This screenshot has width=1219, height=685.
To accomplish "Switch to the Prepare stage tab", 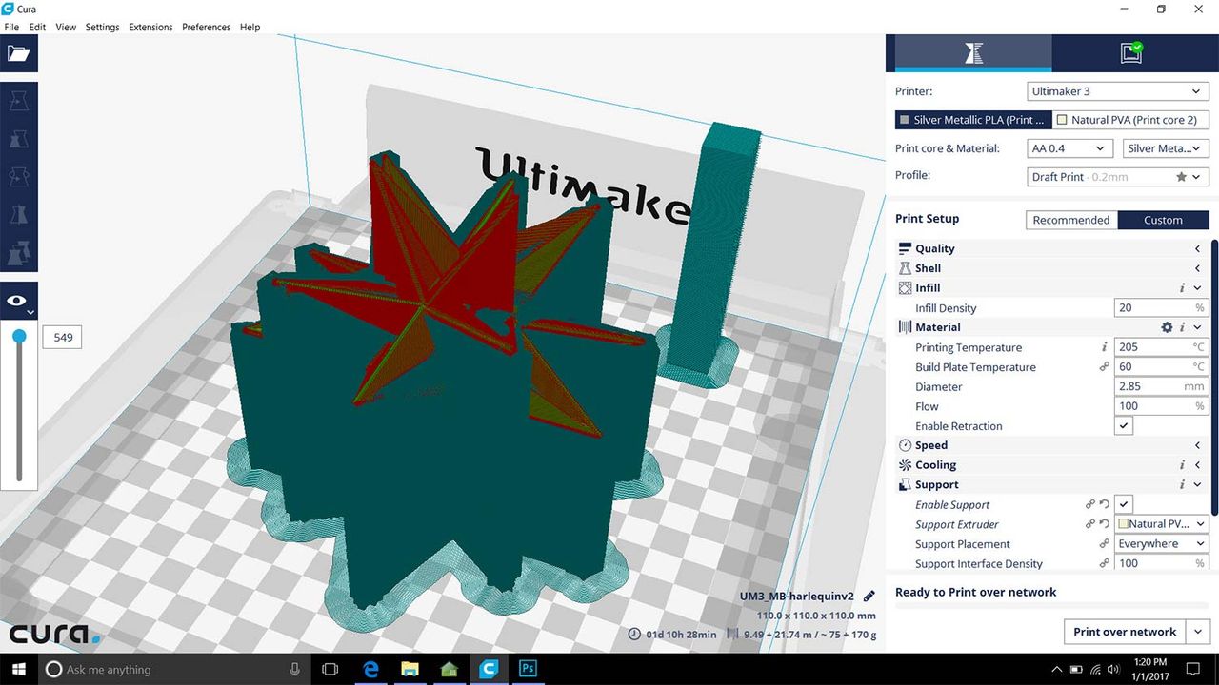I will point(973,53).
